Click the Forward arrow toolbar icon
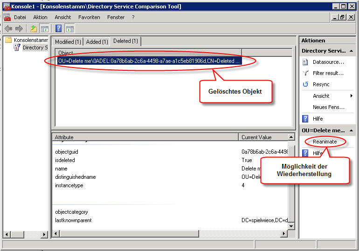359x251 pixels. pos(19,28)
